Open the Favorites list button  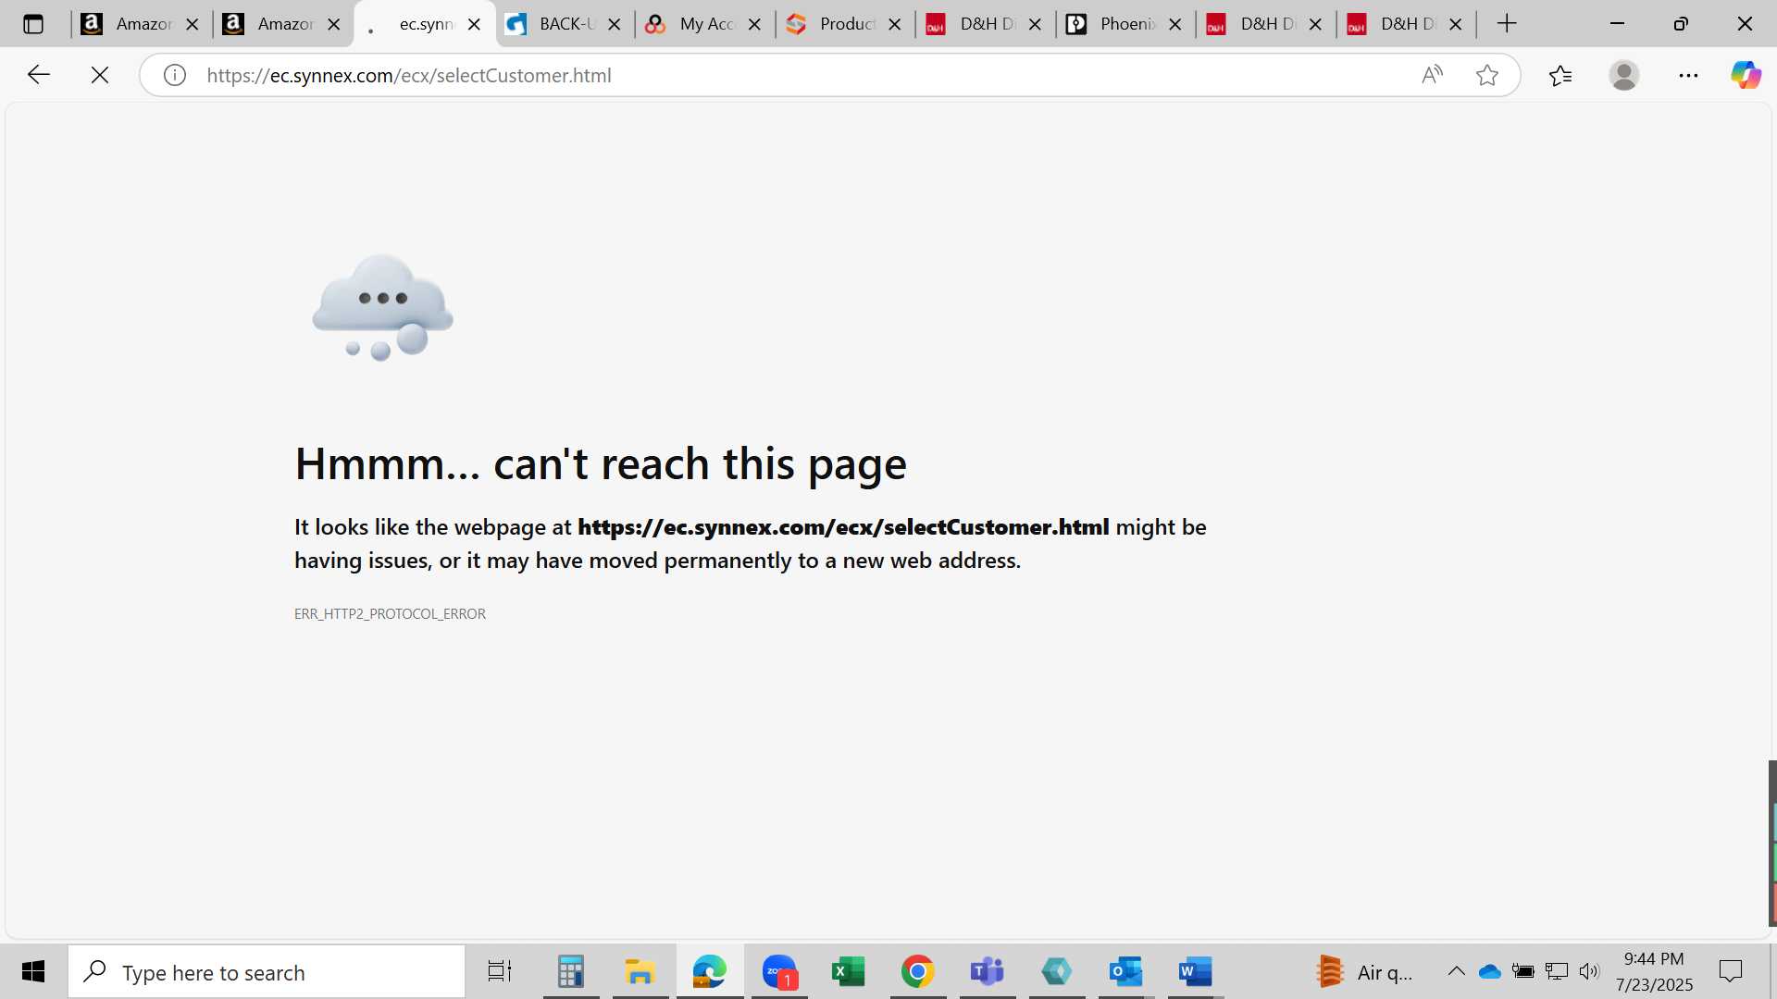(1560, 75)
